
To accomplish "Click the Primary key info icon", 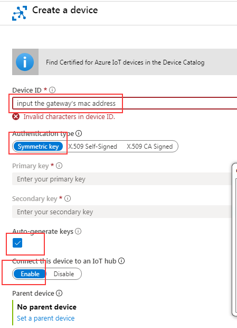I will point(59,166).
